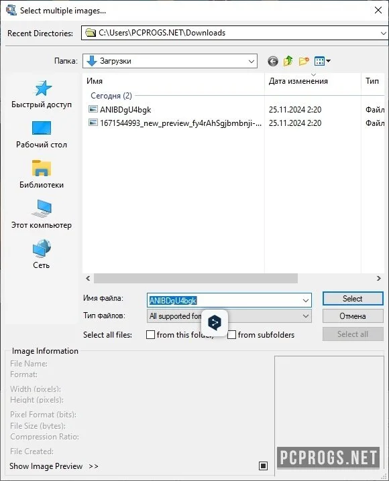Open Рабочий стол in sidebar
The height and width of the screenshot is (481, 389).
[42, 135]
